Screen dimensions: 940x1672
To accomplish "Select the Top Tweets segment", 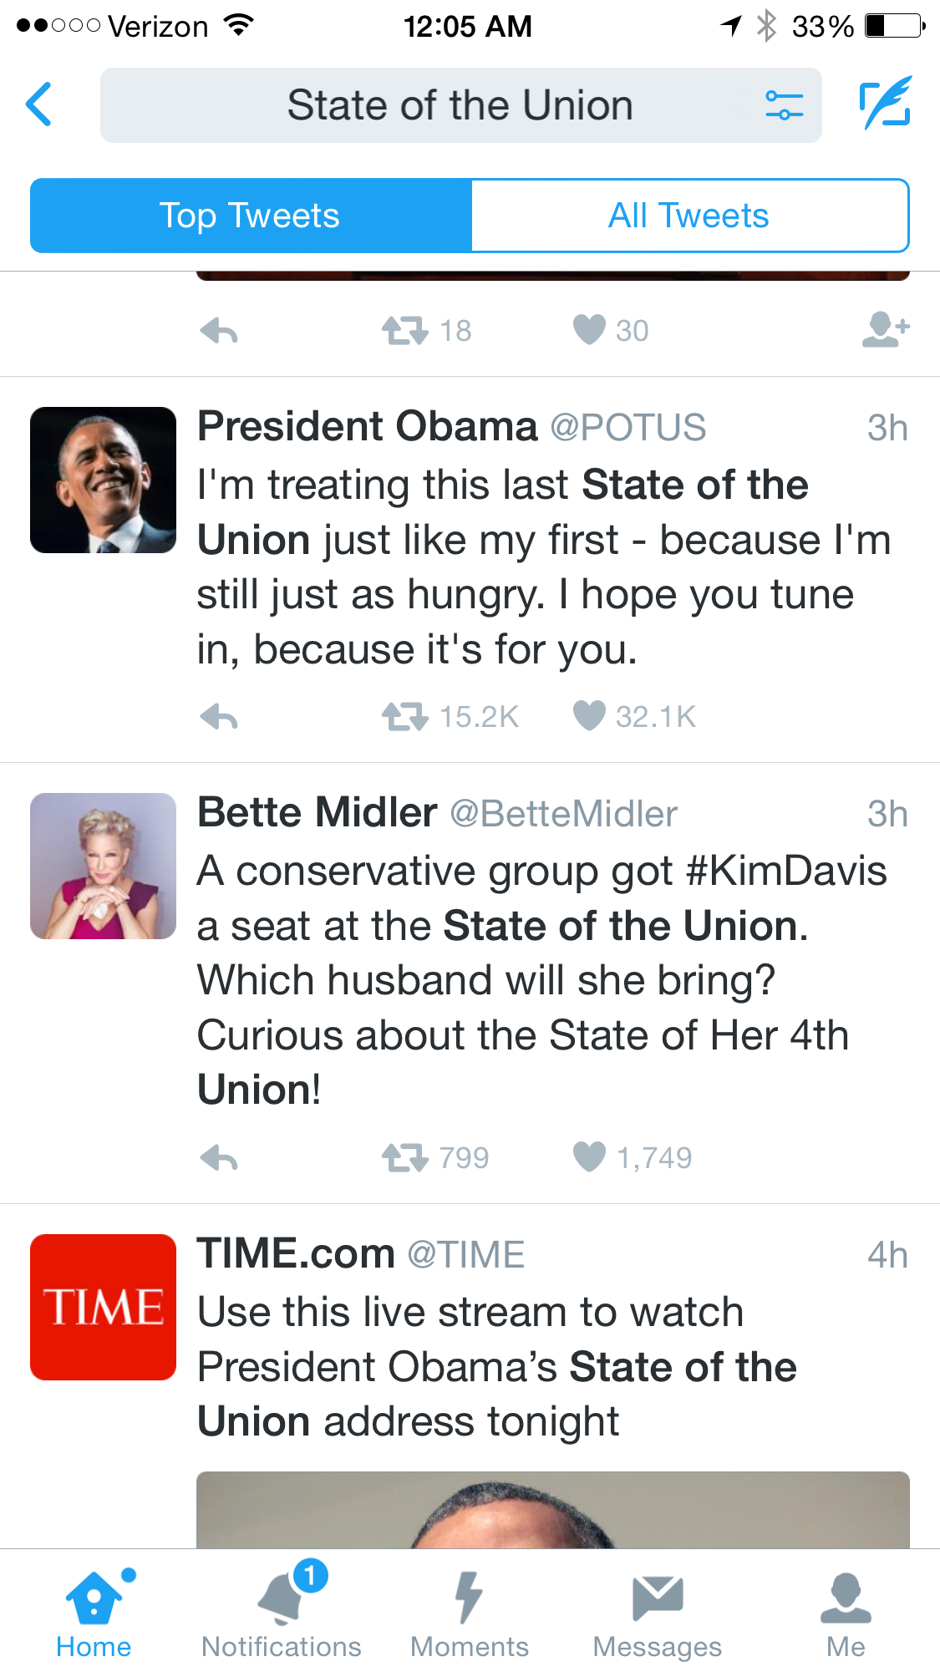I will click(251, 216).
